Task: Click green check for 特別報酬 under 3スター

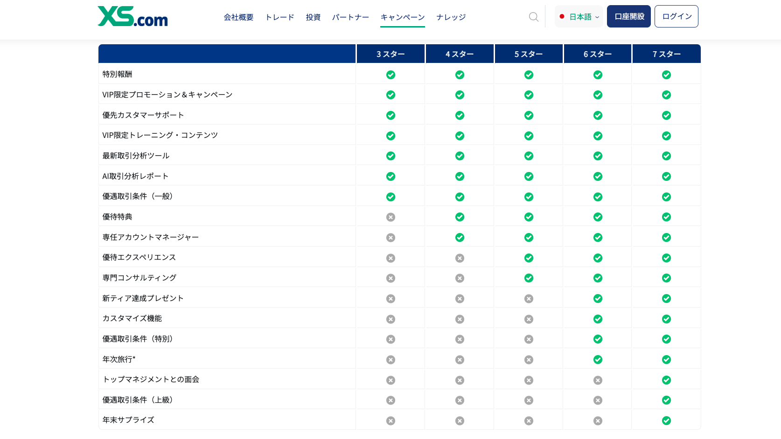Action: click(x=390, y=75)
